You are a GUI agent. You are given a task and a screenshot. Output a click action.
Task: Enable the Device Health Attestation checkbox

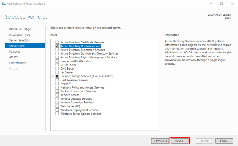57,61
